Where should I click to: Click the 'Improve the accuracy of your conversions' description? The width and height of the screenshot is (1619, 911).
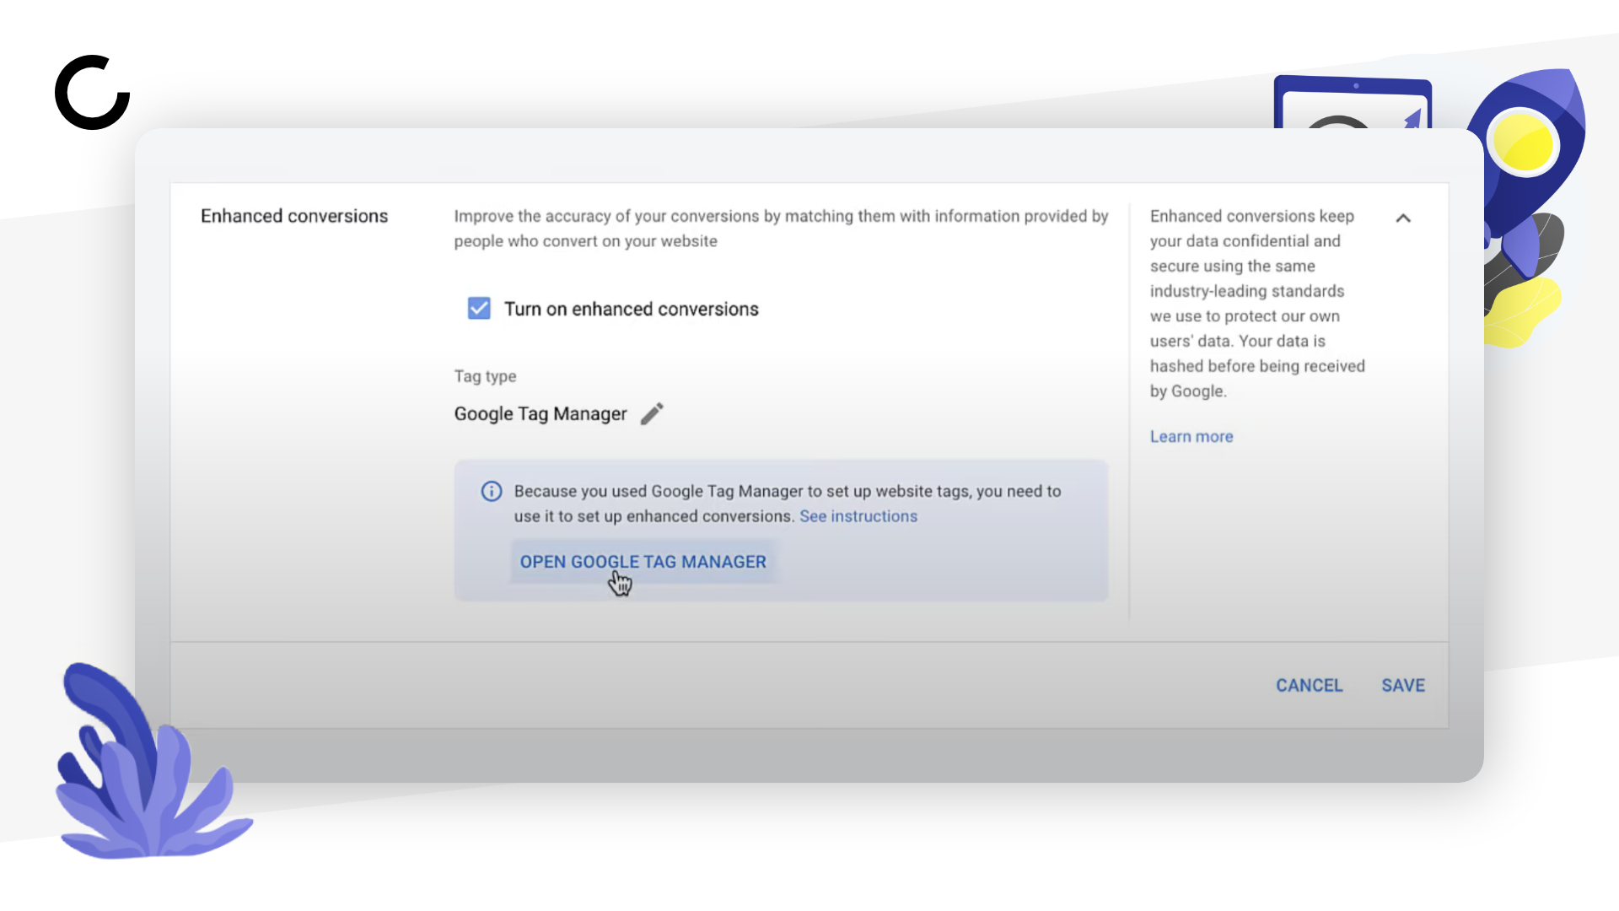coord(782,229)
